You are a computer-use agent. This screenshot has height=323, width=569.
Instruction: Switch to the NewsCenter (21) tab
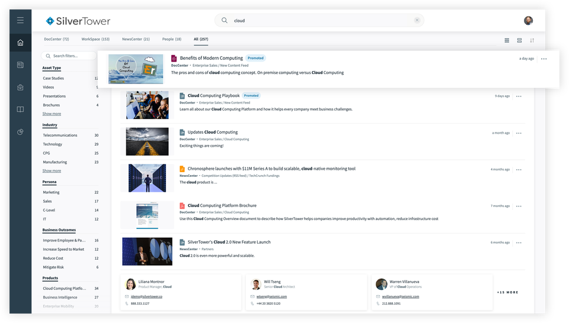pos(136,39)
